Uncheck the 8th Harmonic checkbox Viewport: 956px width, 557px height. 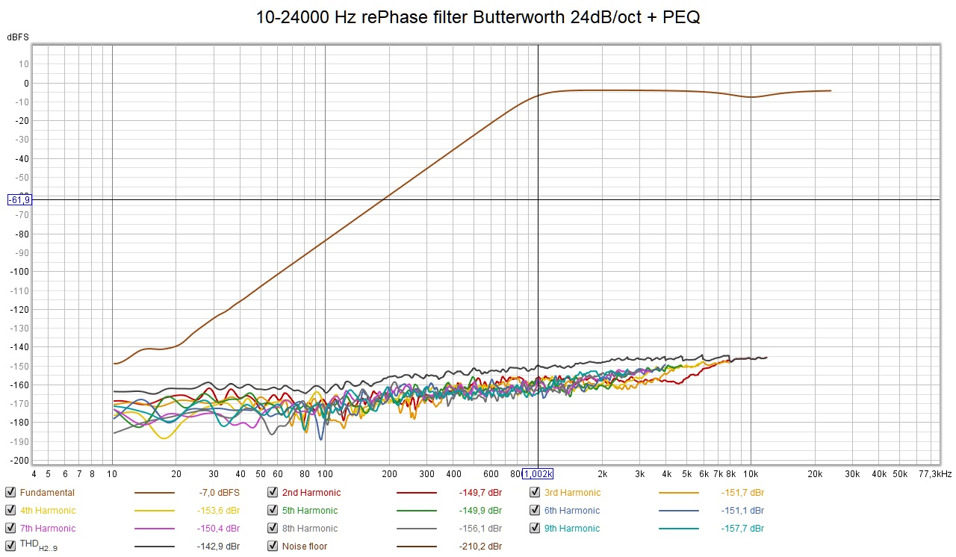click(273, 529)
